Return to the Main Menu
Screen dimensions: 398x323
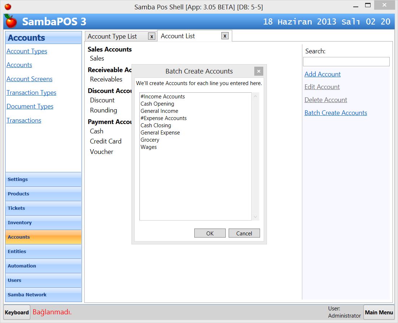point(378,312)
